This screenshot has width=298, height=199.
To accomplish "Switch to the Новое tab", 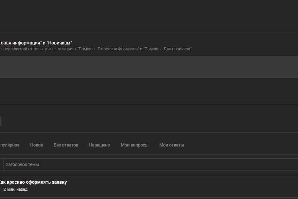I will pyautogui.click(x=36, y=145).
